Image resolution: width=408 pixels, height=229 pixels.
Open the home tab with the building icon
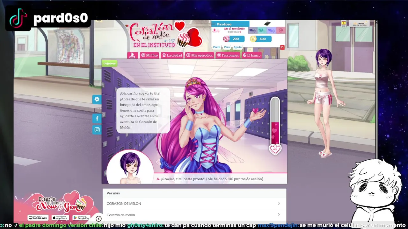133,55
